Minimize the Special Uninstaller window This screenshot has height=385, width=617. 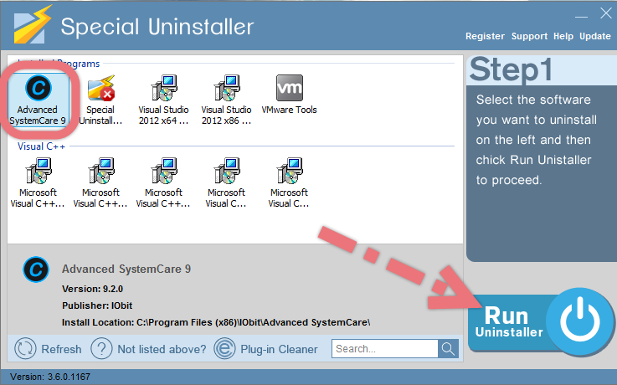point(581,17)
